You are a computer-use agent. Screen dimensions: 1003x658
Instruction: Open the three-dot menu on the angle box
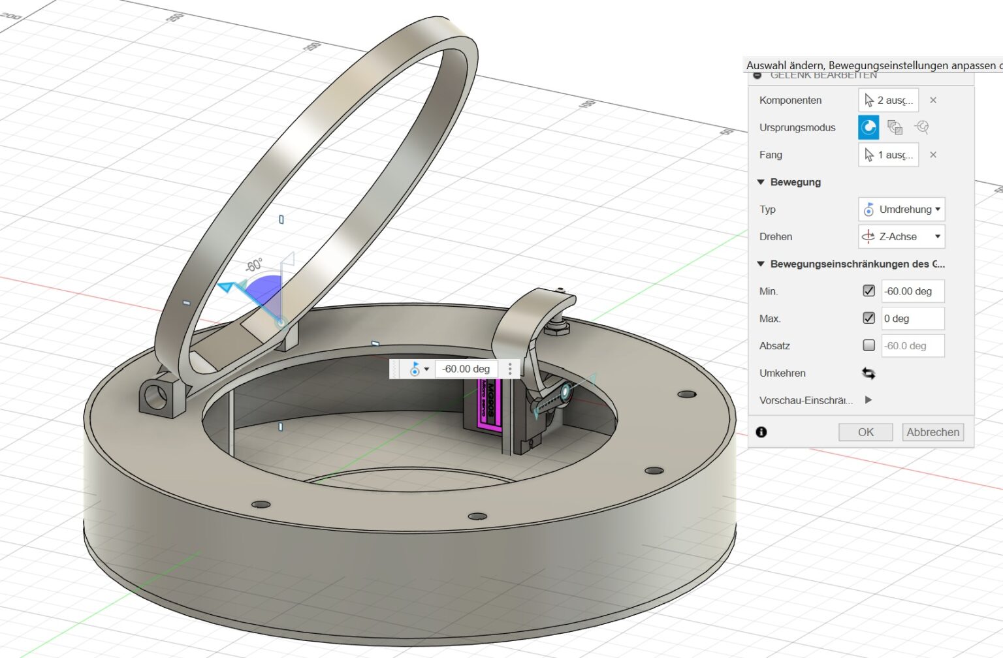click(510, 369)
